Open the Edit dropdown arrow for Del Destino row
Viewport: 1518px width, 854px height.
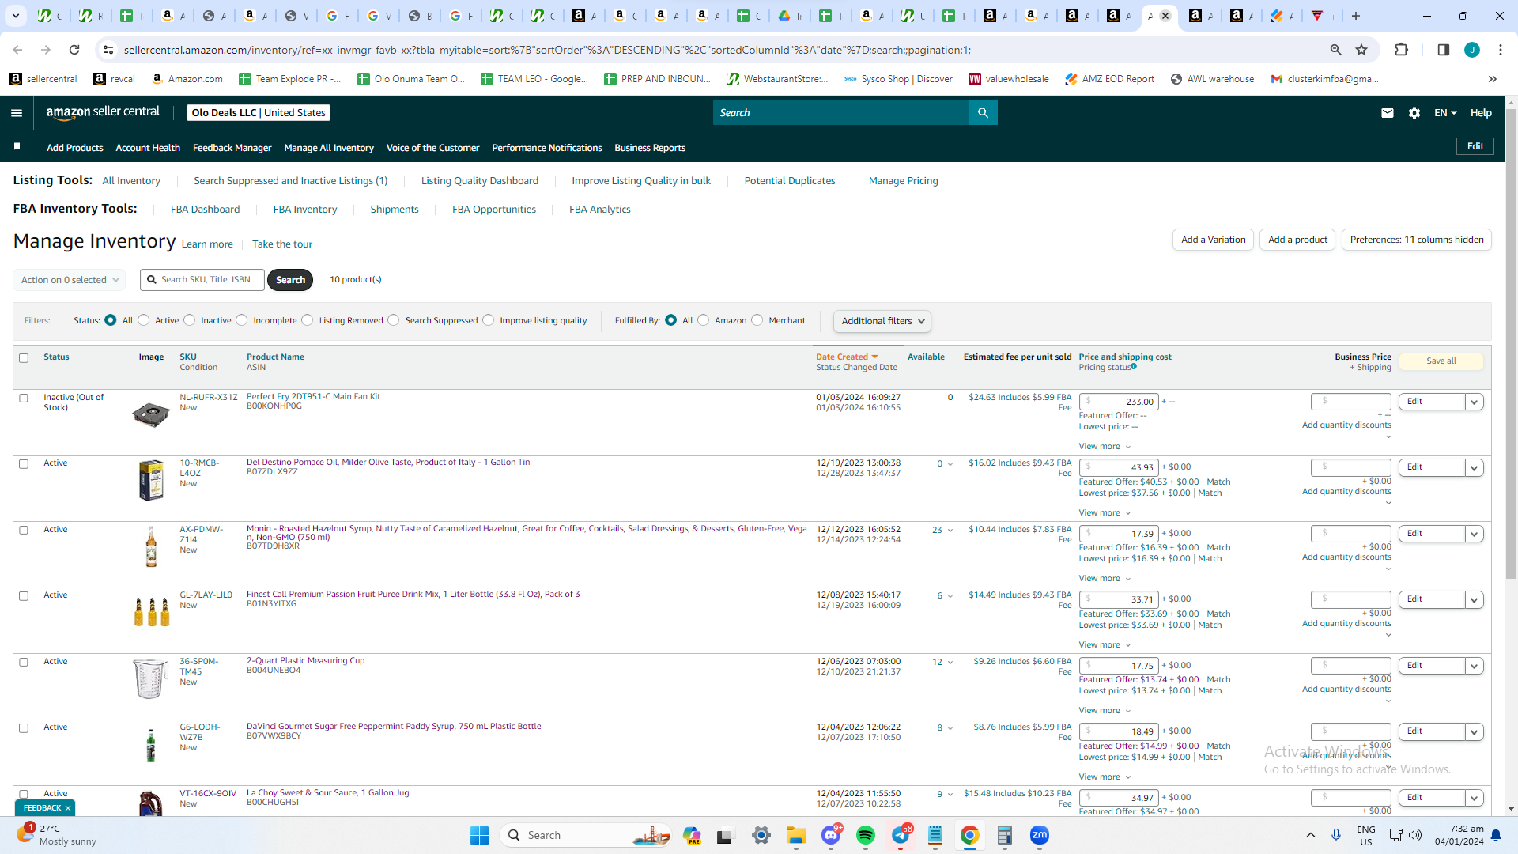pos(1474,467)
